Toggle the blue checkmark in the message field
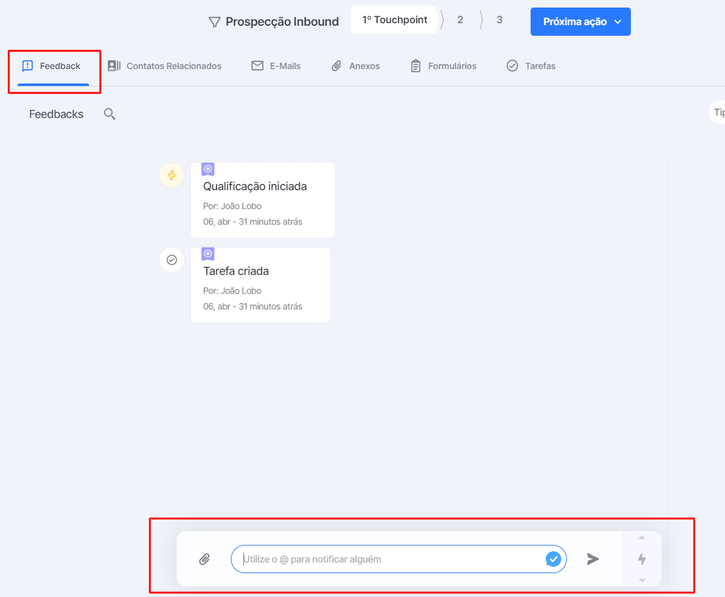The image size is (725, 597). [x=553, y=559]
